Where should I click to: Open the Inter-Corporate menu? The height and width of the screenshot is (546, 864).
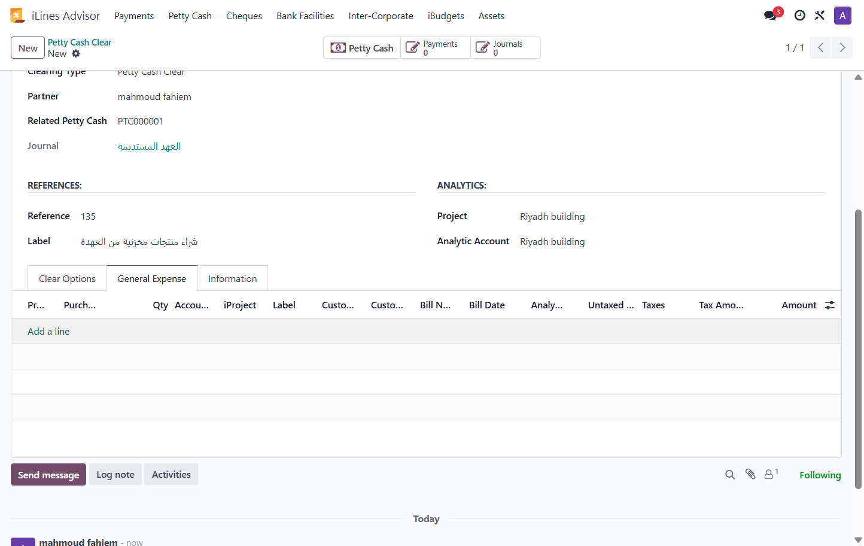click(x=381, y=16)
